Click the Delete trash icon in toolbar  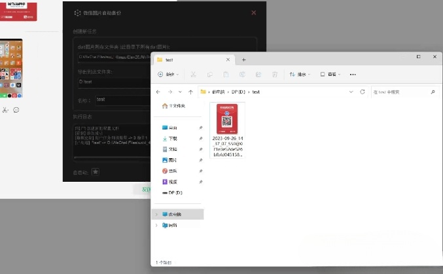click(x=275, y=75)
